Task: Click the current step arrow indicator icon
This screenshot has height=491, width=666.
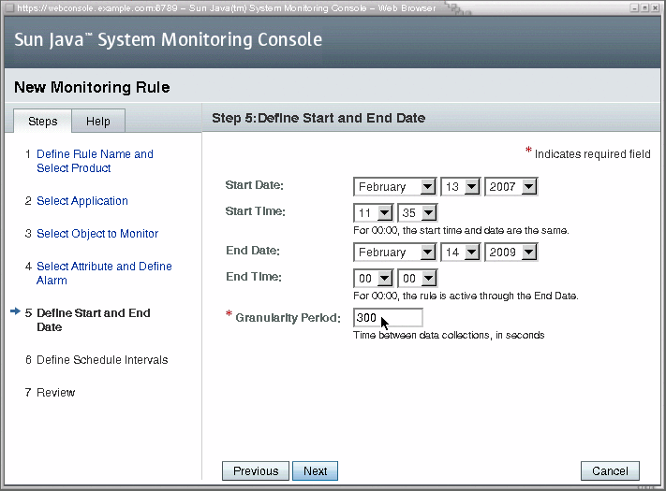Action: (x=15, y=311)
